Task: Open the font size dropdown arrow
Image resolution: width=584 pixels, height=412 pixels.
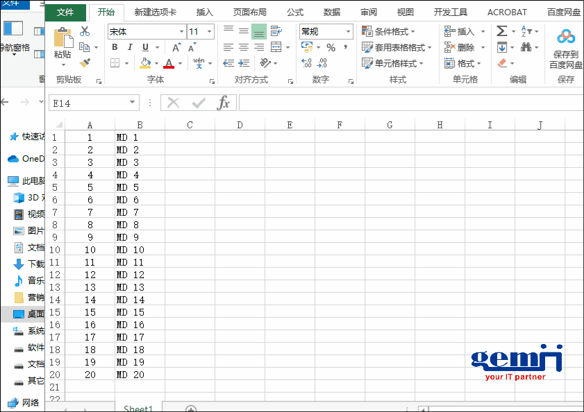Action: (209, 31)
